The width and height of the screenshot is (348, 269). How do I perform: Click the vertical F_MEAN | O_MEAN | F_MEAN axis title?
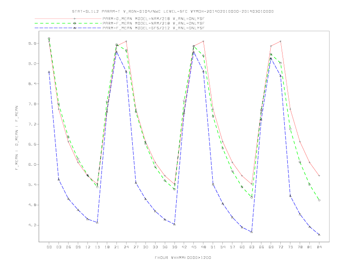pos(17,138)
